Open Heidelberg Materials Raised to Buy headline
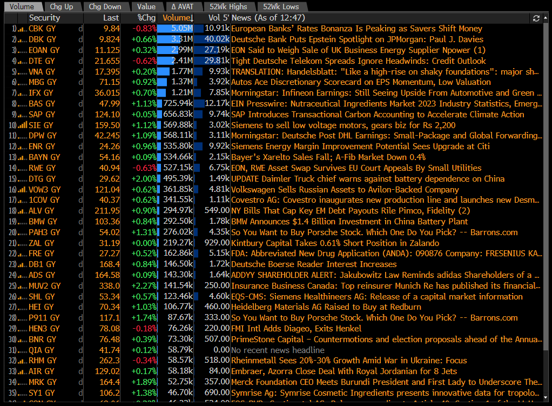Image resolution: width=552 pixels, height=406 pixels. tap(326, 307)
